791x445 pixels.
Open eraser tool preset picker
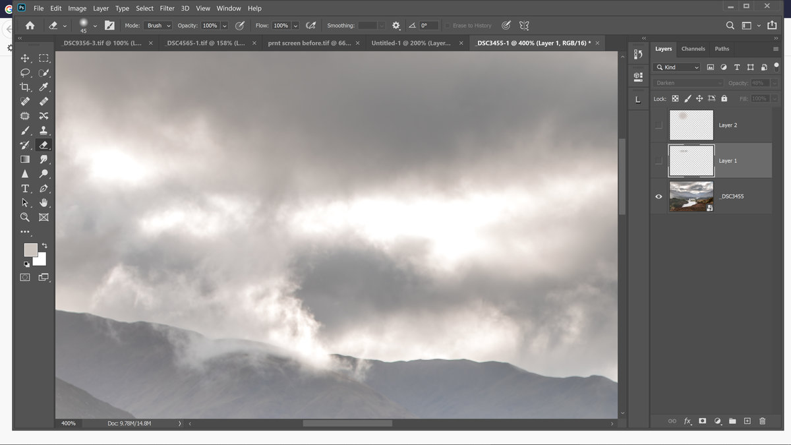[x=57, y=26]
